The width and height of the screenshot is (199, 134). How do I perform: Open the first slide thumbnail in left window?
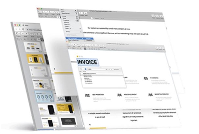click(x=33, y=47)
